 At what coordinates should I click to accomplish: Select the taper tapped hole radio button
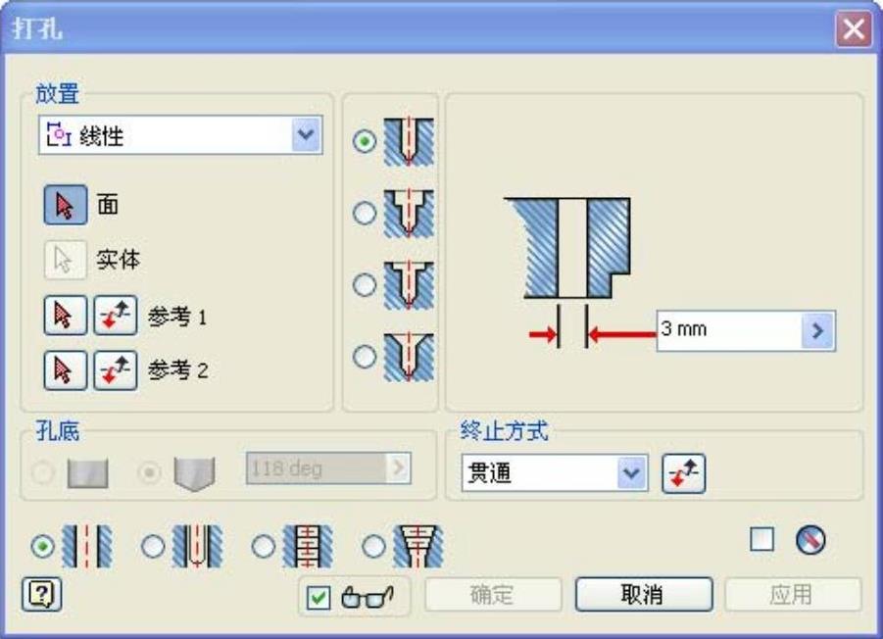click(373, 546)
